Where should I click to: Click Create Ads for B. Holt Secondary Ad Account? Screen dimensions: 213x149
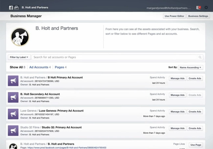pos(195,95)
